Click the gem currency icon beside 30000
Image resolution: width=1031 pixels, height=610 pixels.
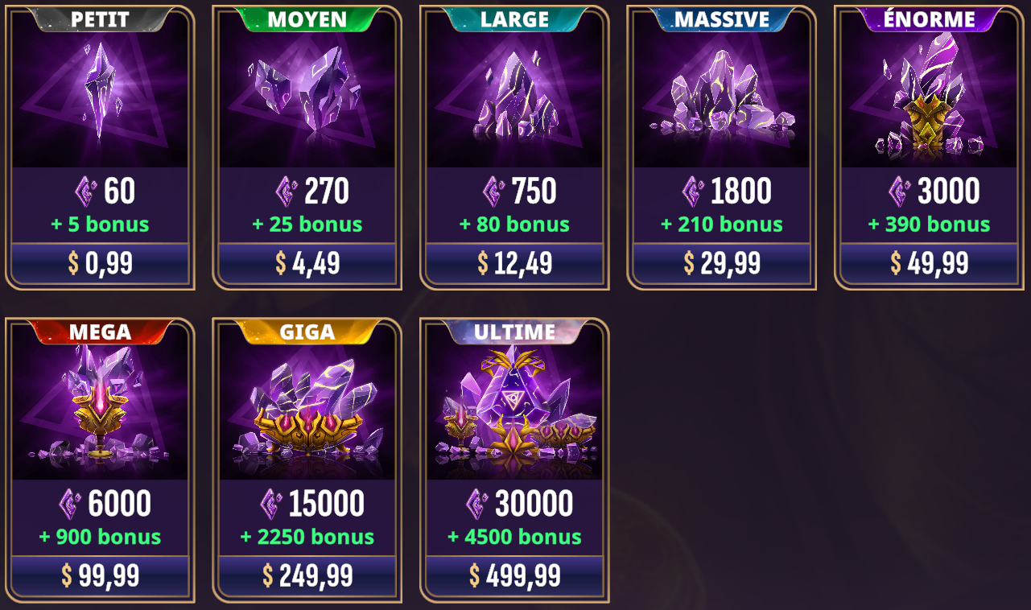click(x=477, y=504)
